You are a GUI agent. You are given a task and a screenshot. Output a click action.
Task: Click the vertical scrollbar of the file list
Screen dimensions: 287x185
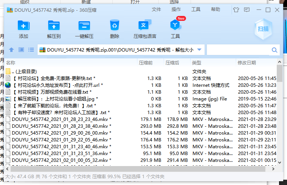[280, 114]
